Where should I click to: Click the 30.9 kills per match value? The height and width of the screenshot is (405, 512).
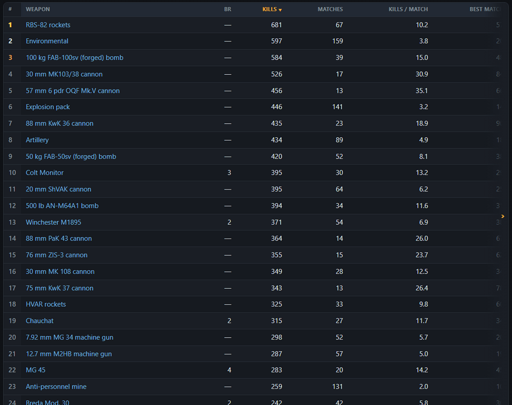421,74
